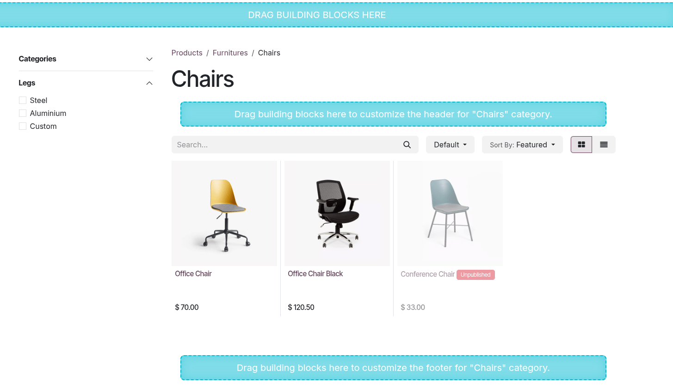Click the search magnifying glass icon
Viewport: 673px width, 388px height.
click(407, 145)
